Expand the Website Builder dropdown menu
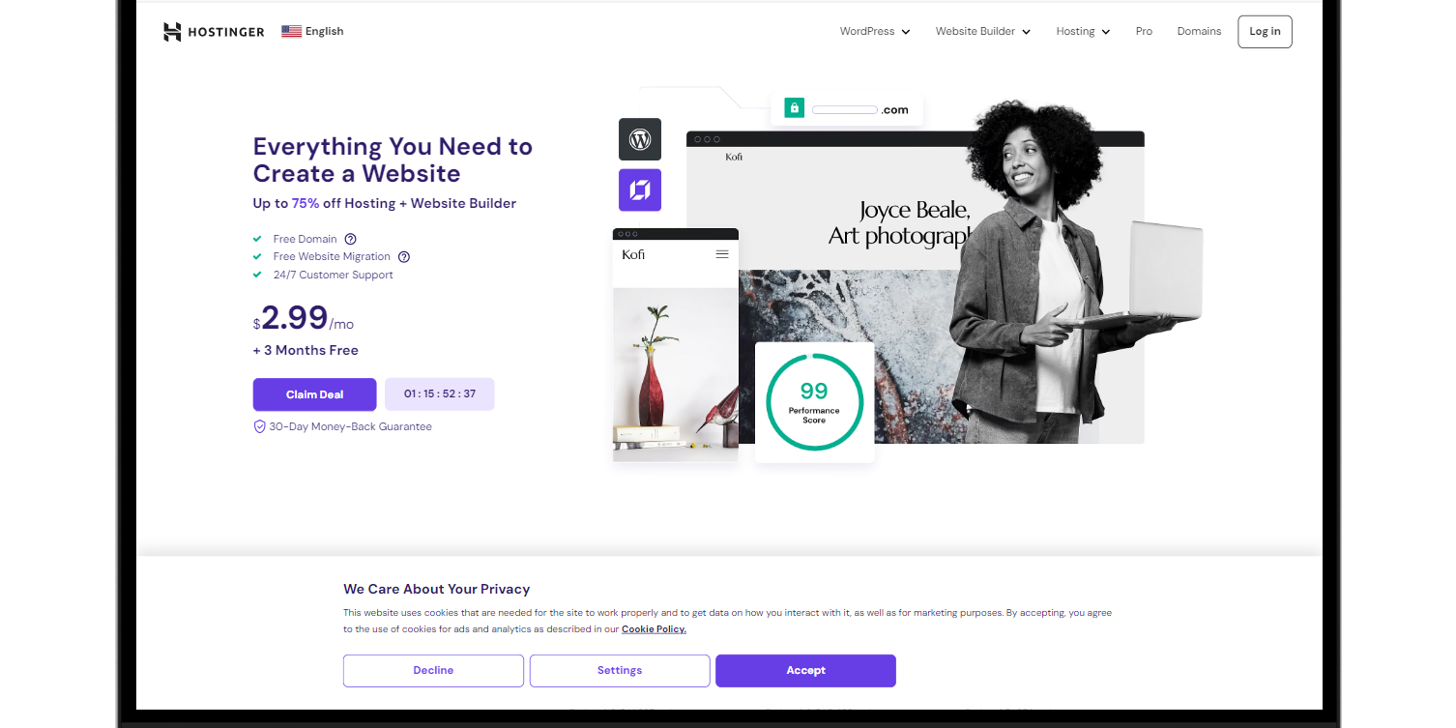The height and width of the screenshot is (728, 1456). [983, 32]
